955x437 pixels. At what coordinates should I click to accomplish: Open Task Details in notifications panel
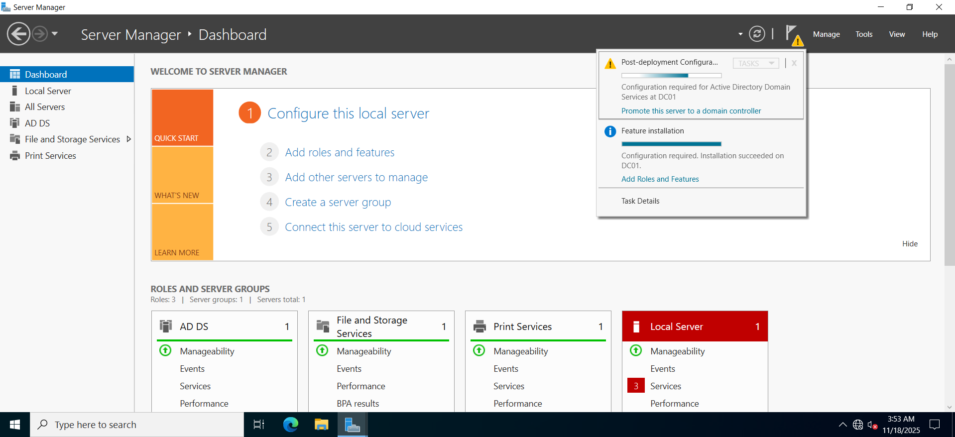tap(640, 201)
